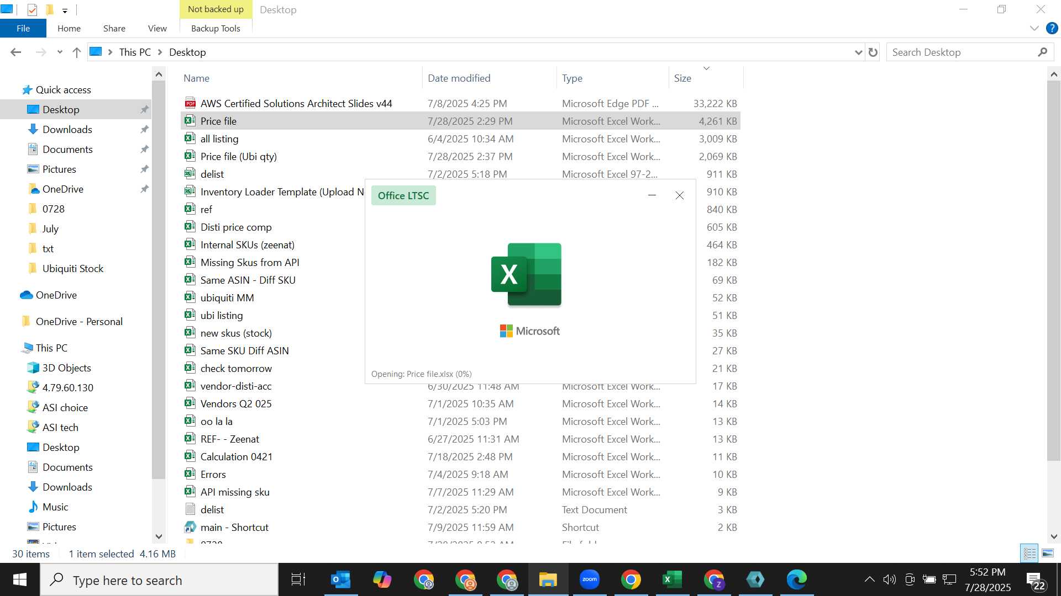Viewport: 1061px width, 596px height.
Task: Open the address bar history dropdown
Action: pyautogui.click(x=858, y=52)
